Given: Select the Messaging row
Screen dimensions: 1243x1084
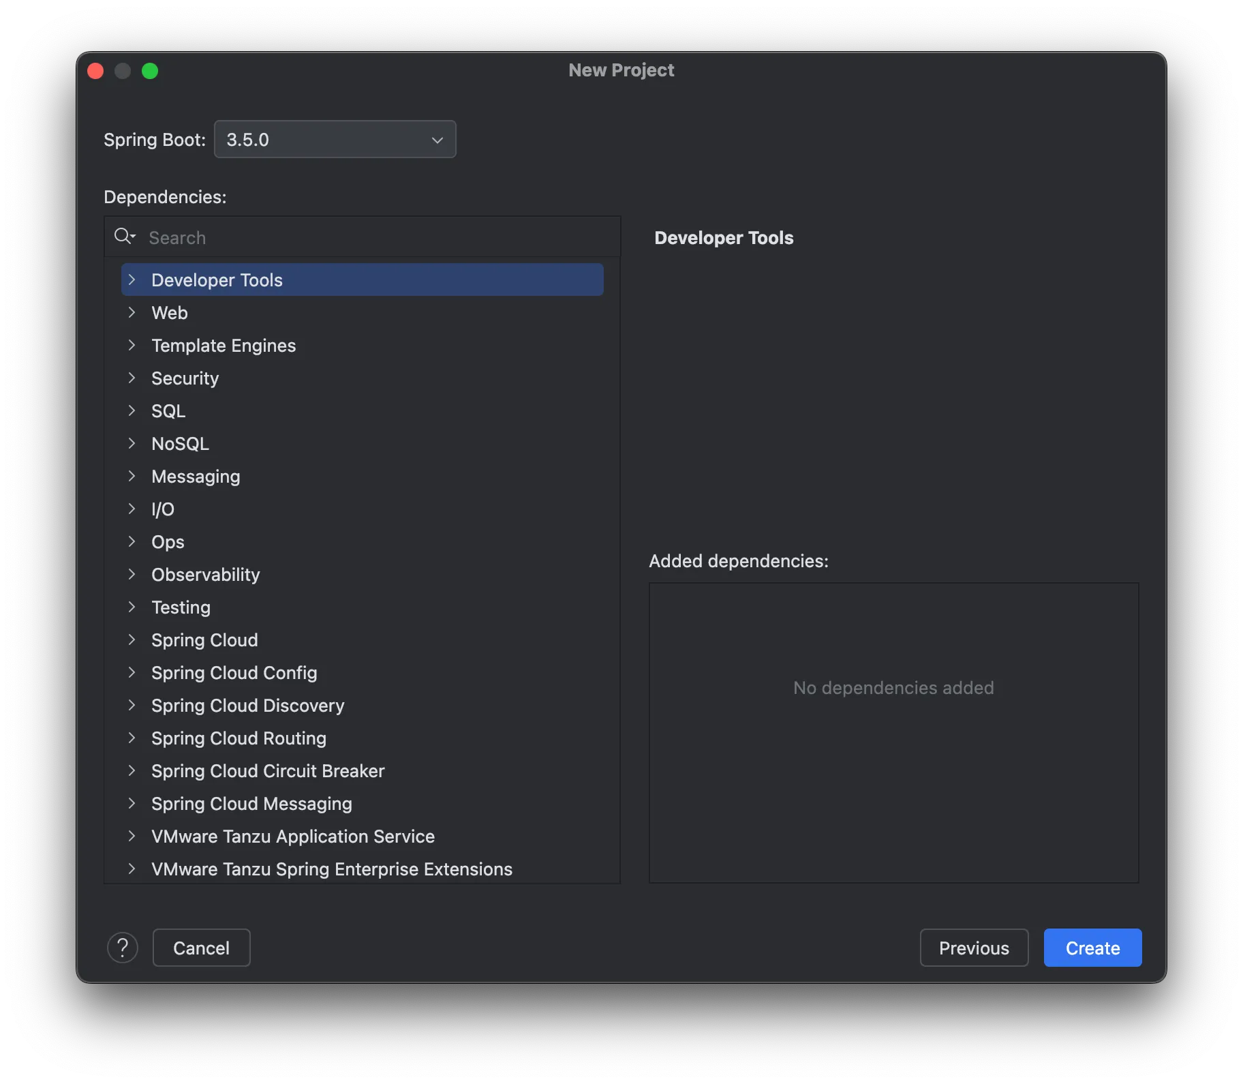Looking at the screenshot, I should (363, 476).
